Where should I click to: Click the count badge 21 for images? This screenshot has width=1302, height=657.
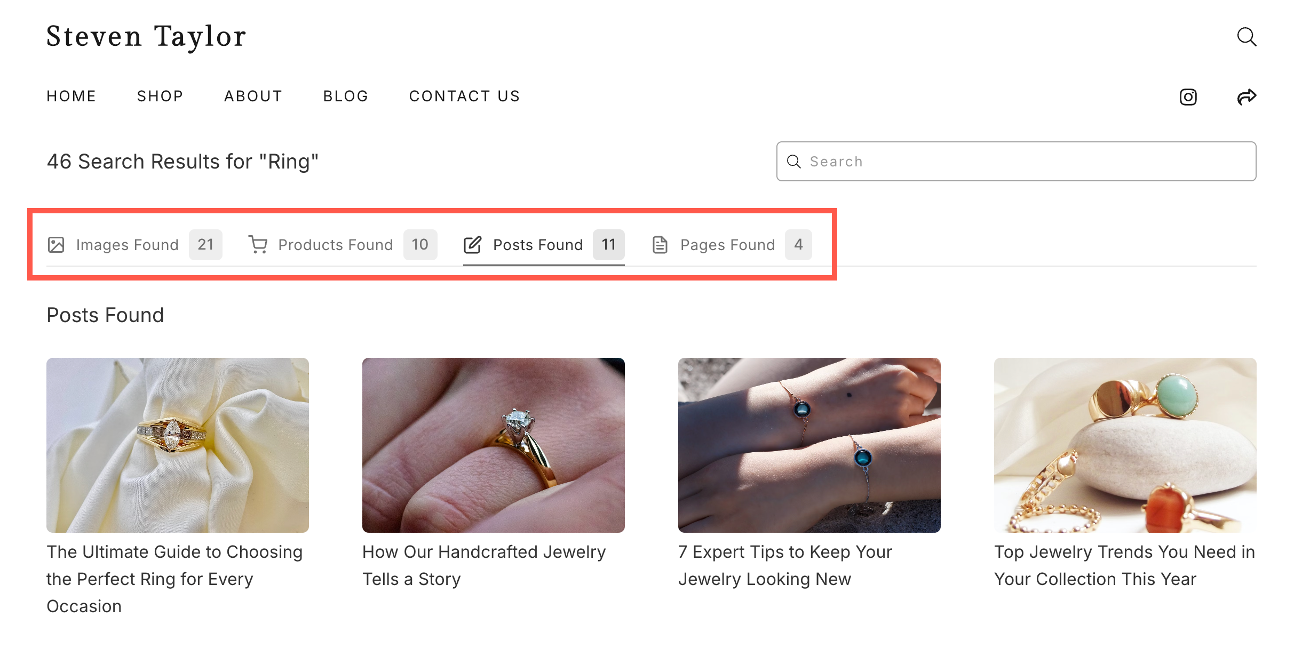[205, 245]
